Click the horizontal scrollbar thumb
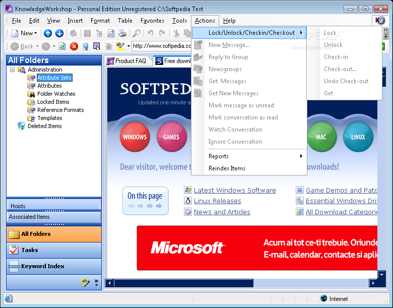393x308 pixels. pyautogui.click(x=183, y=283)
